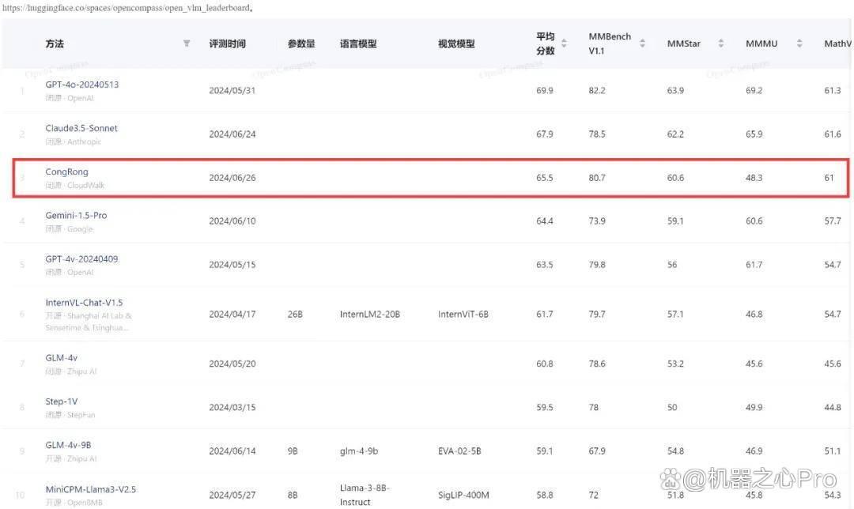Image resolution: width=854 pixels, height=509 pixels.
Task: Click the 参数量 column header
Action: coord(301,43)
